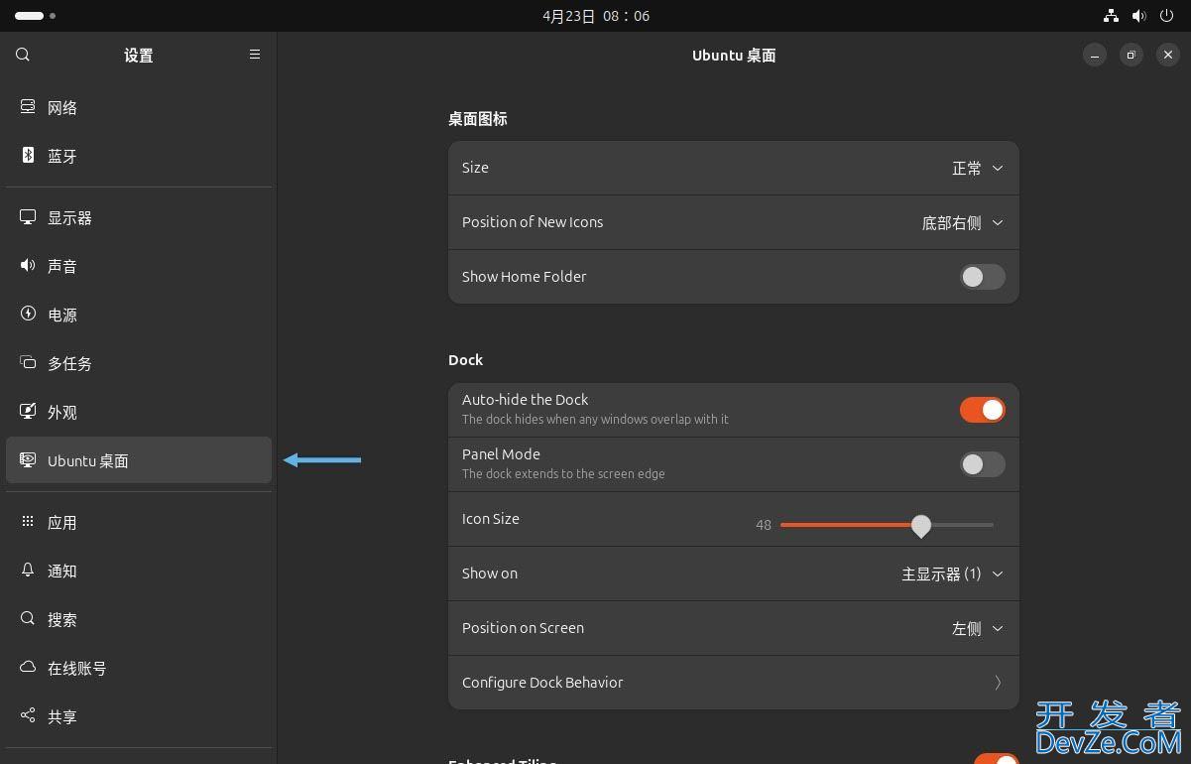Select 共享 in the sidebar
1191x764 pixels.
[139, 716]
